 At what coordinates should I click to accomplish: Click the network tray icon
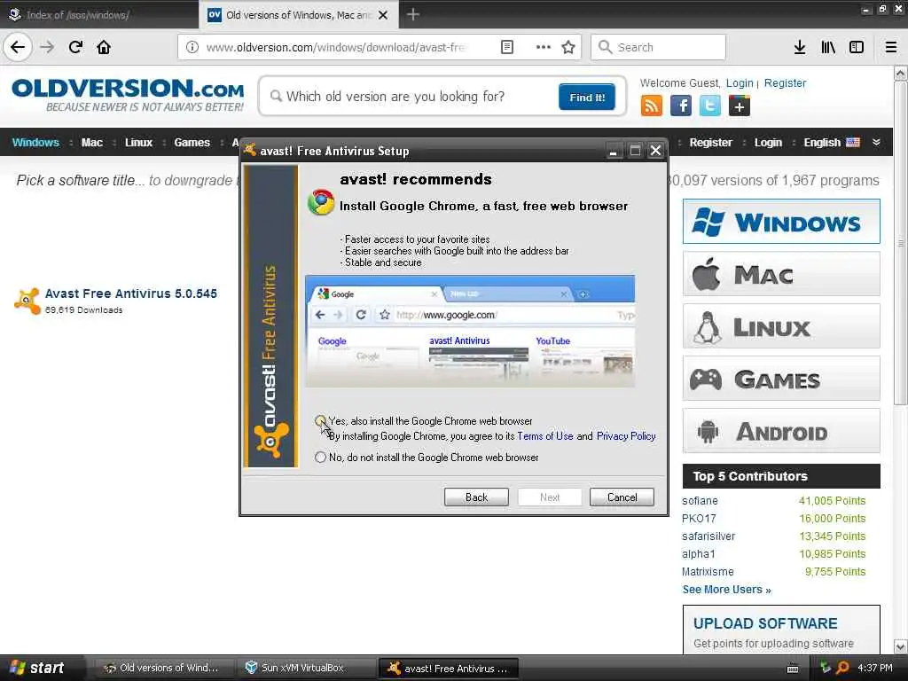826,668
